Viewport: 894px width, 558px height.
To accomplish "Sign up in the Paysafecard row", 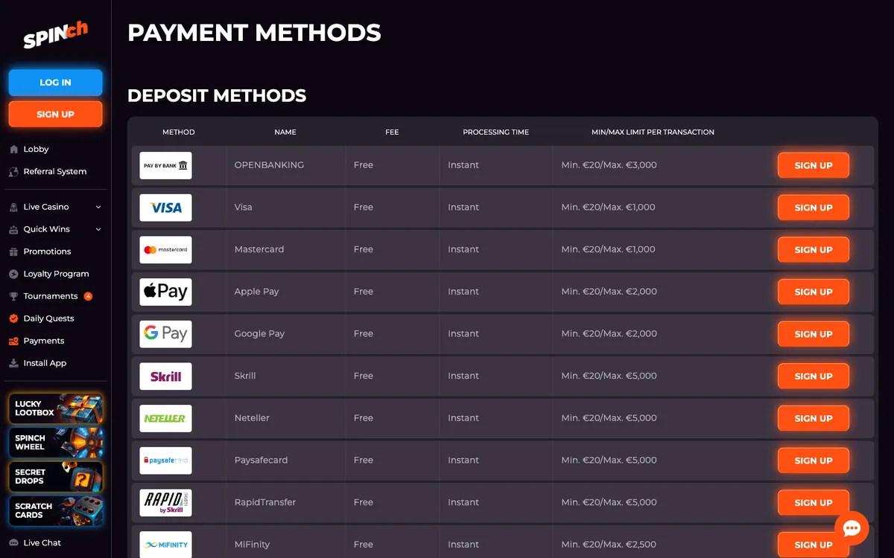I will tap(814, 461).
